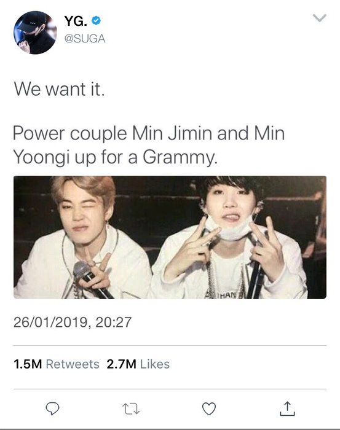View the 2.7M Likes list
Screen dimensions: 340x430
coord(138,364)
